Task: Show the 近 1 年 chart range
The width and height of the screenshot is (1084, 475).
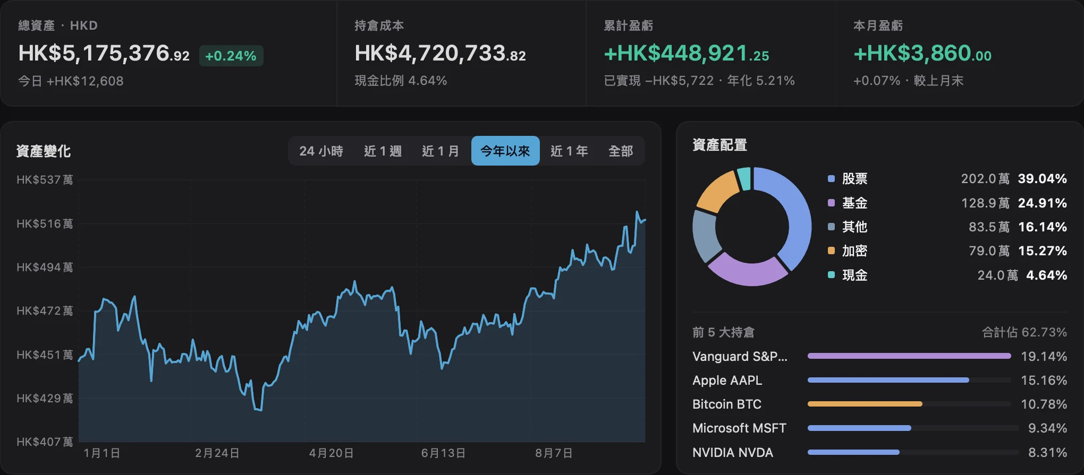Action: [569, 151]
